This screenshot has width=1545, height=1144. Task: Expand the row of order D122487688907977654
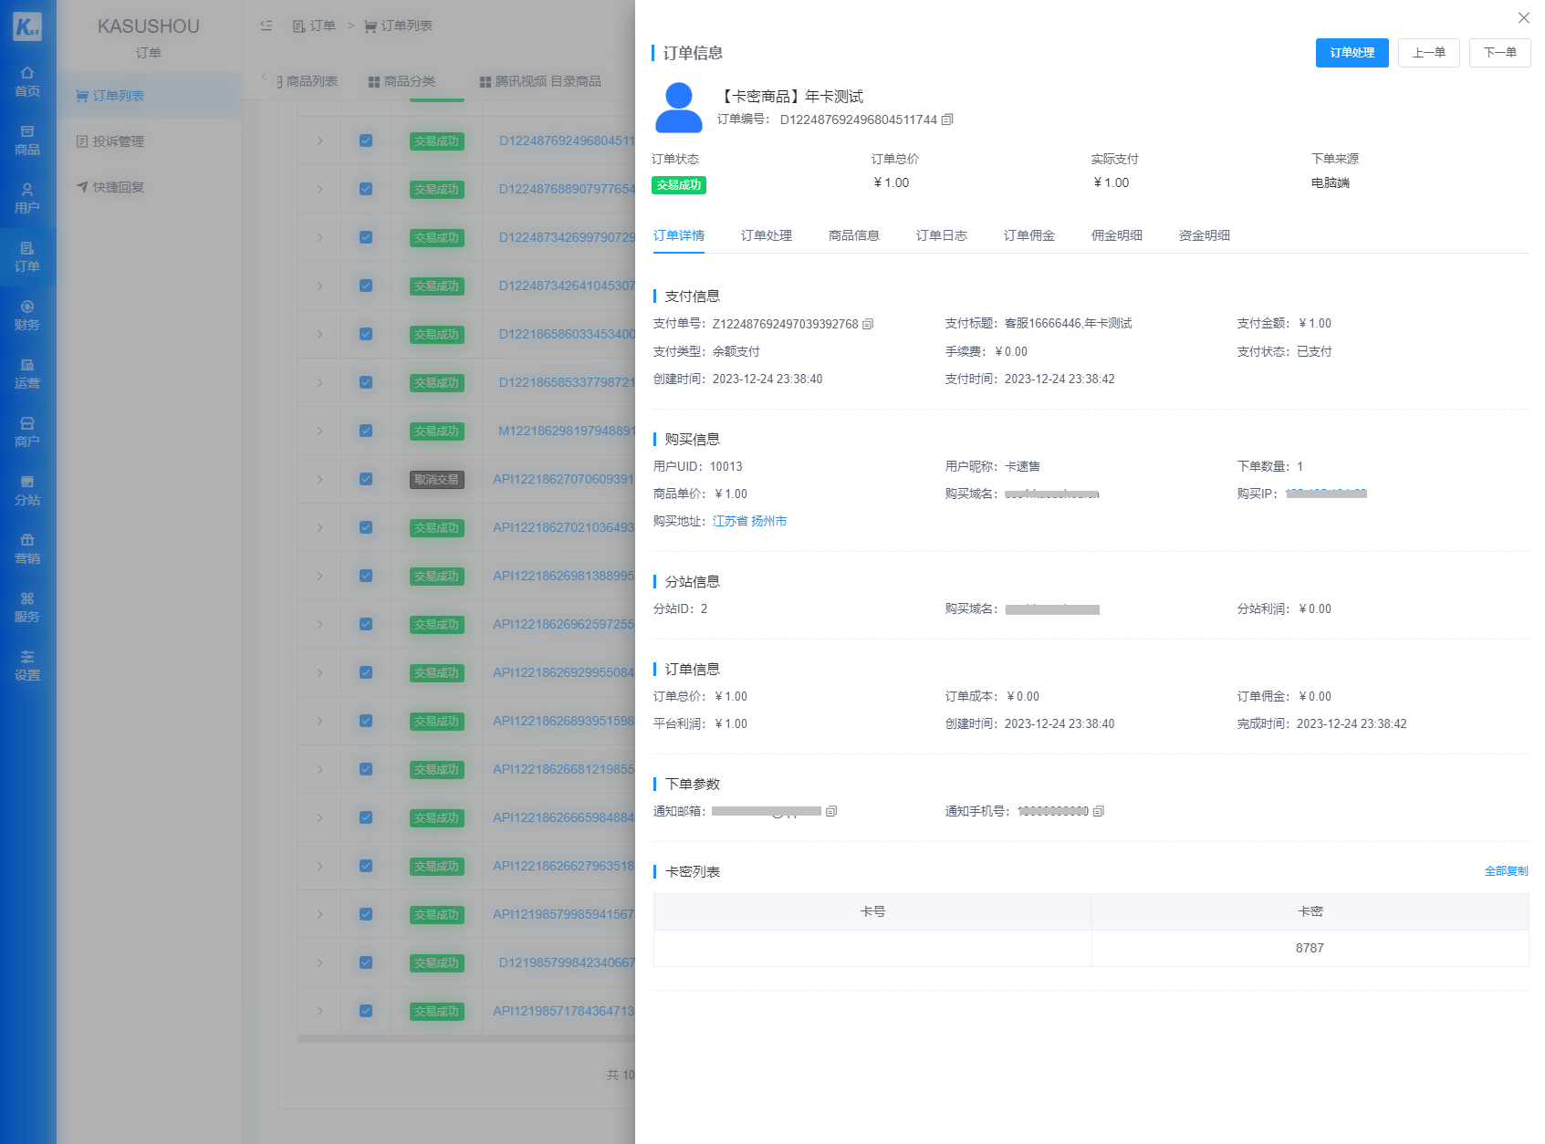[319, 189]
